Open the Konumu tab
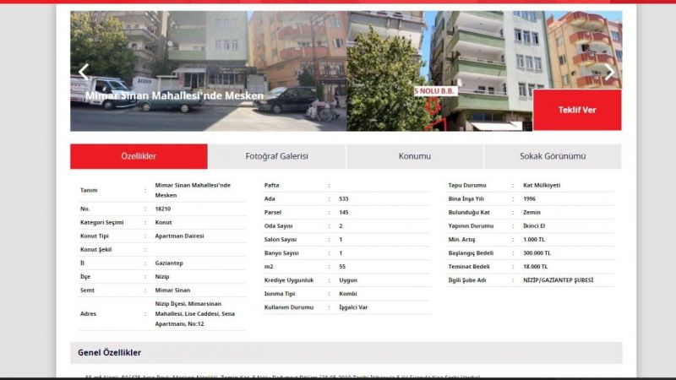676x380 pixels. tap(415, 156)
